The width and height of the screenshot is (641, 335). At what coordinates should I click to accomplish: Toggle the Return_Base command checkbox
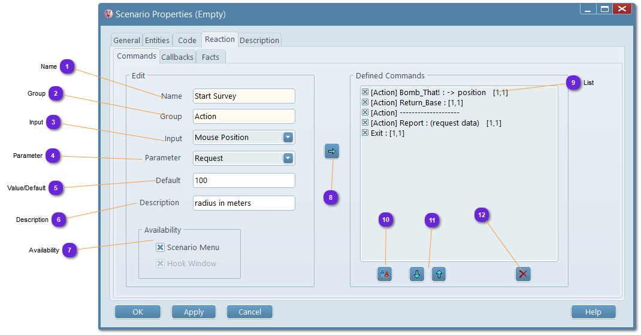365,103
